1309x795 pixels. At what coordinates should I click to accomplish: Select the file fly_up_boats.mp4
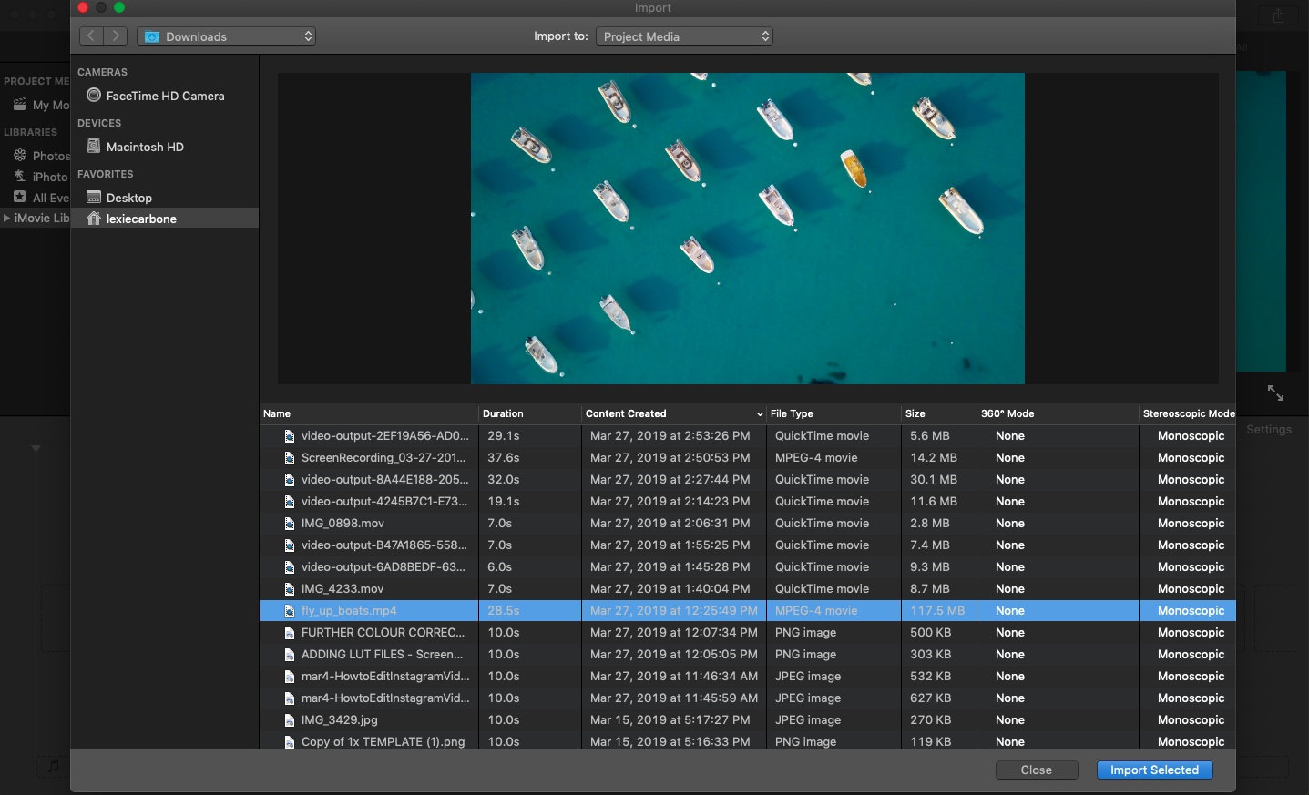pyautogui.click(x=349, y=611)
